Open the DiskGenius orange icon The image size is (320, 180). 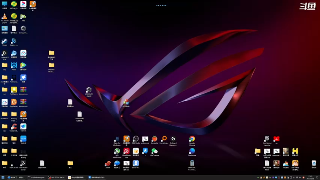(14, 102)
